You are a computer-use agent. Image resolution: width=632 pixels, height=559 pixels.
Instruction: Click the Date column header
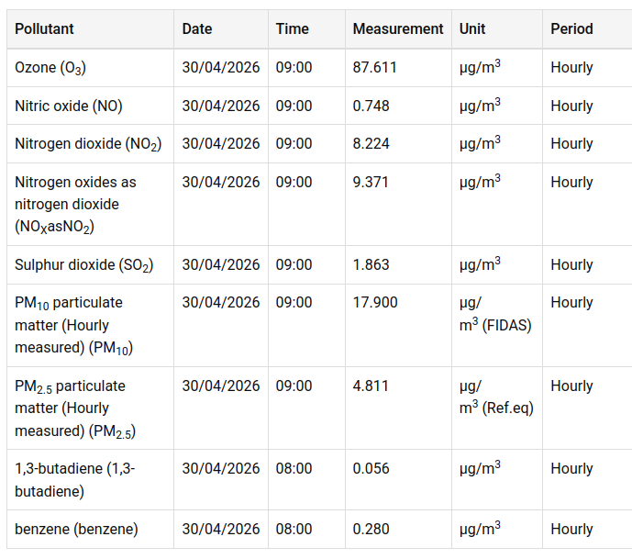pos(197,29)
